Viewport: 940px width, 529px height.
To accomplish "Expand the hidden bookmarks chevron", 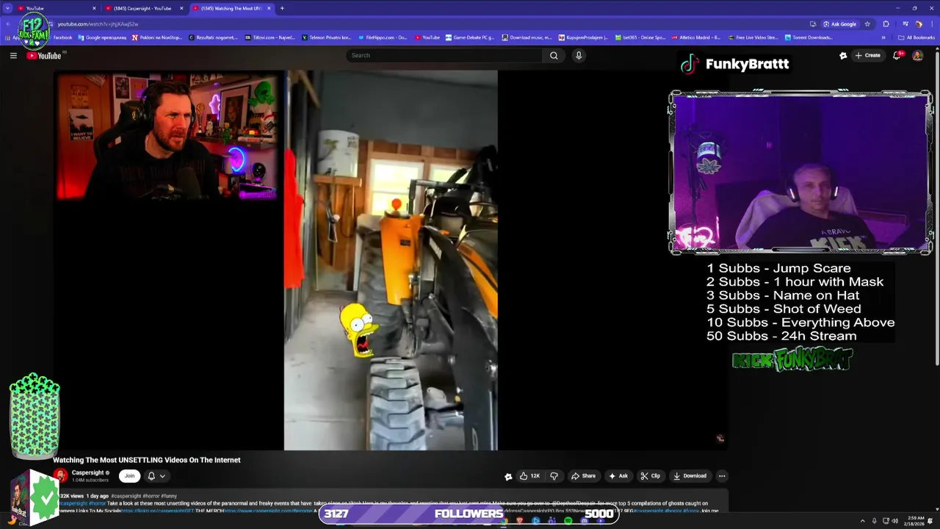I will [x=883, y=37].
